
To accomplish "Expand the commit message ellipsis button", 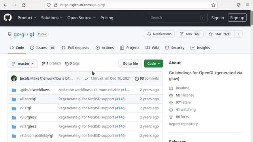I will (x=78, y=79).
